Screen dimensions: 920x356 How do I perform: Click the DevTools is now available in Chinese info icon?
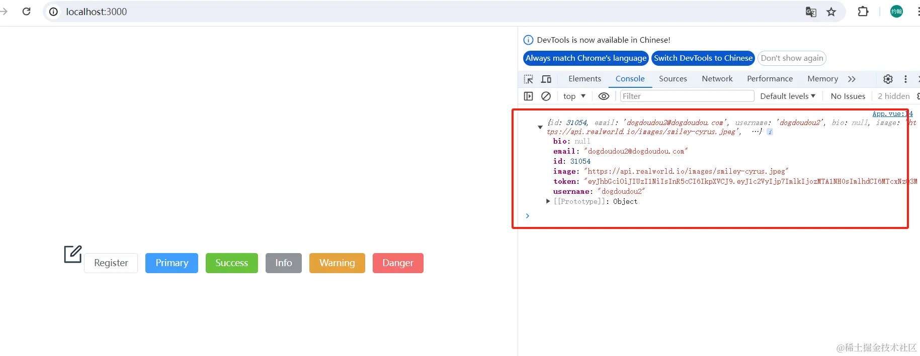528,40
